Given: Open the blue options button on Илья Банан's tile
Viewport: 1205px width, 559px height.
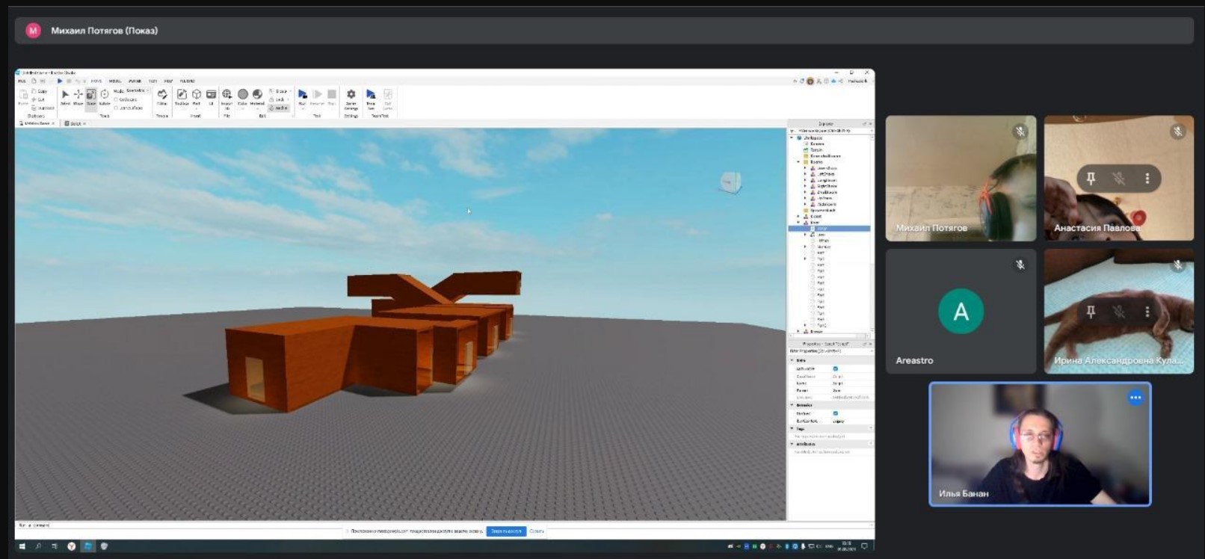Looking at the screenshot, I should click(1135, 398).
